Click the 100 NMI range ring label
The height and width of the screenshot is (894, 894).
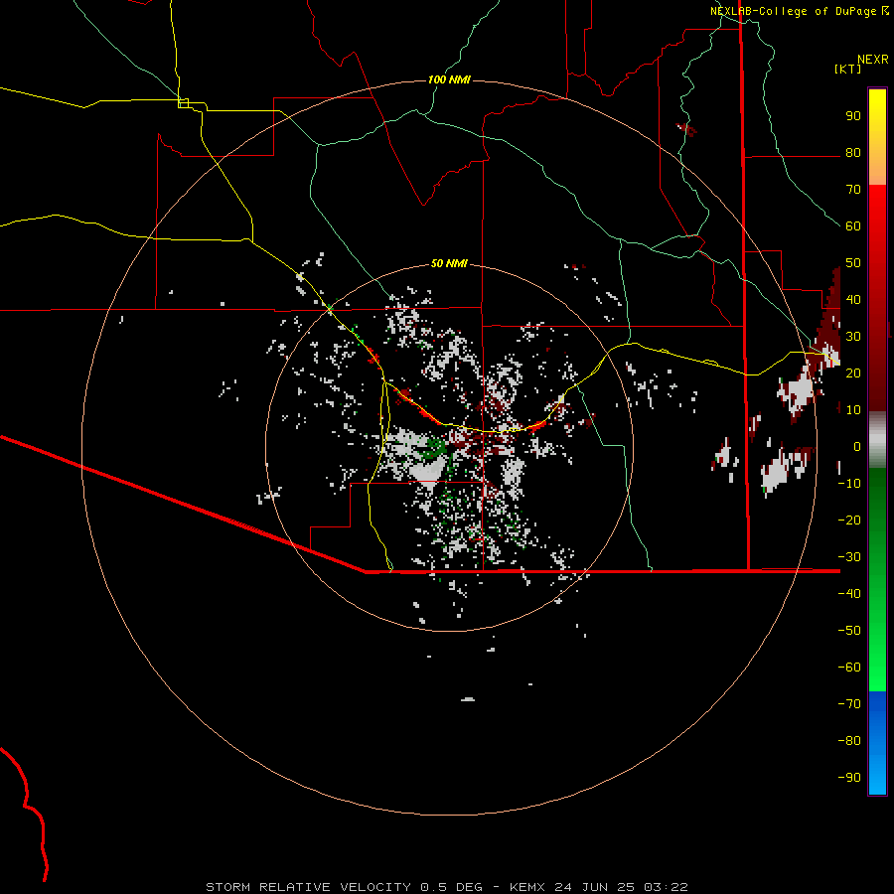coord(449,79)
